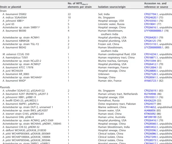Viewport: 172px width, 144px height.
Task: Follow link CP015110.1
Action: tap(151, 44)
